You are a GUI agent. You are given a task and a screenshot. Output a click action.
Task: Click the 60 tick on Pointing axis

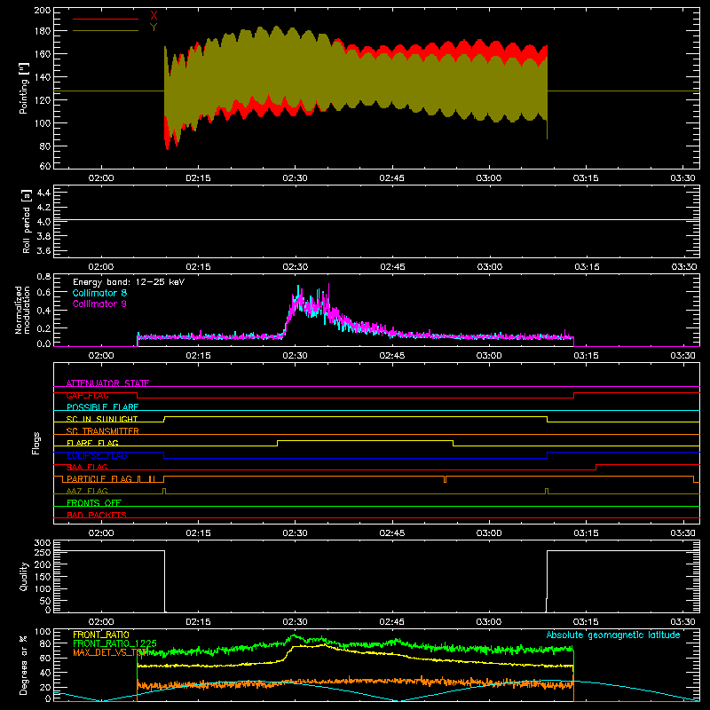click(45, 166)
